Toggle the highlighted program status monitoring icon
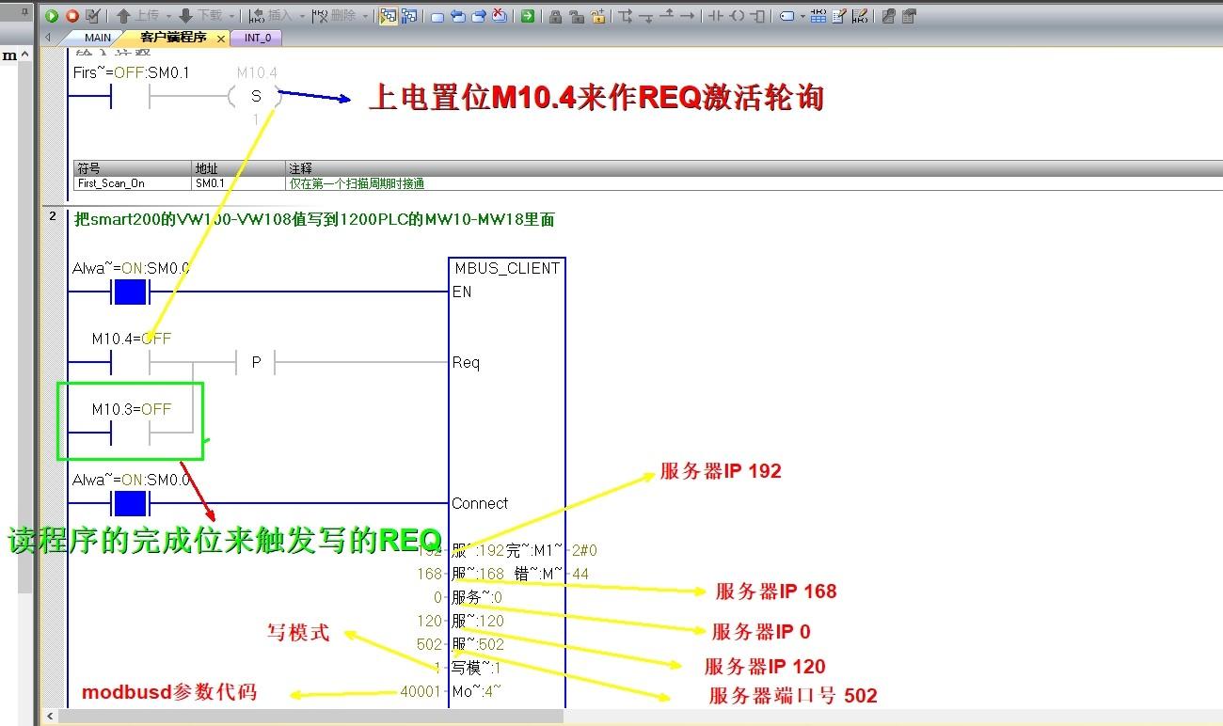The height and width of the screenshot is (726, 1223). [388, 16]
